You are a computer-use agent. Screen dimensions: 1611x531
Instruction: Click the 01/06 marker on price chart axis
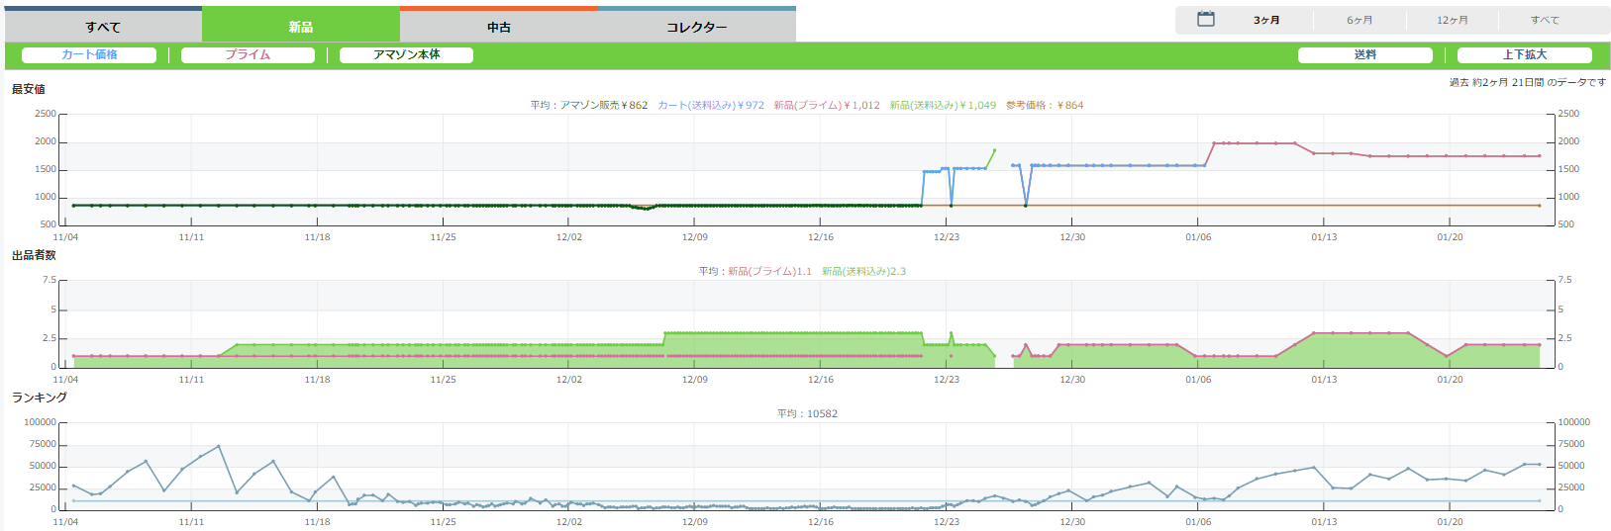point(1198,237)
